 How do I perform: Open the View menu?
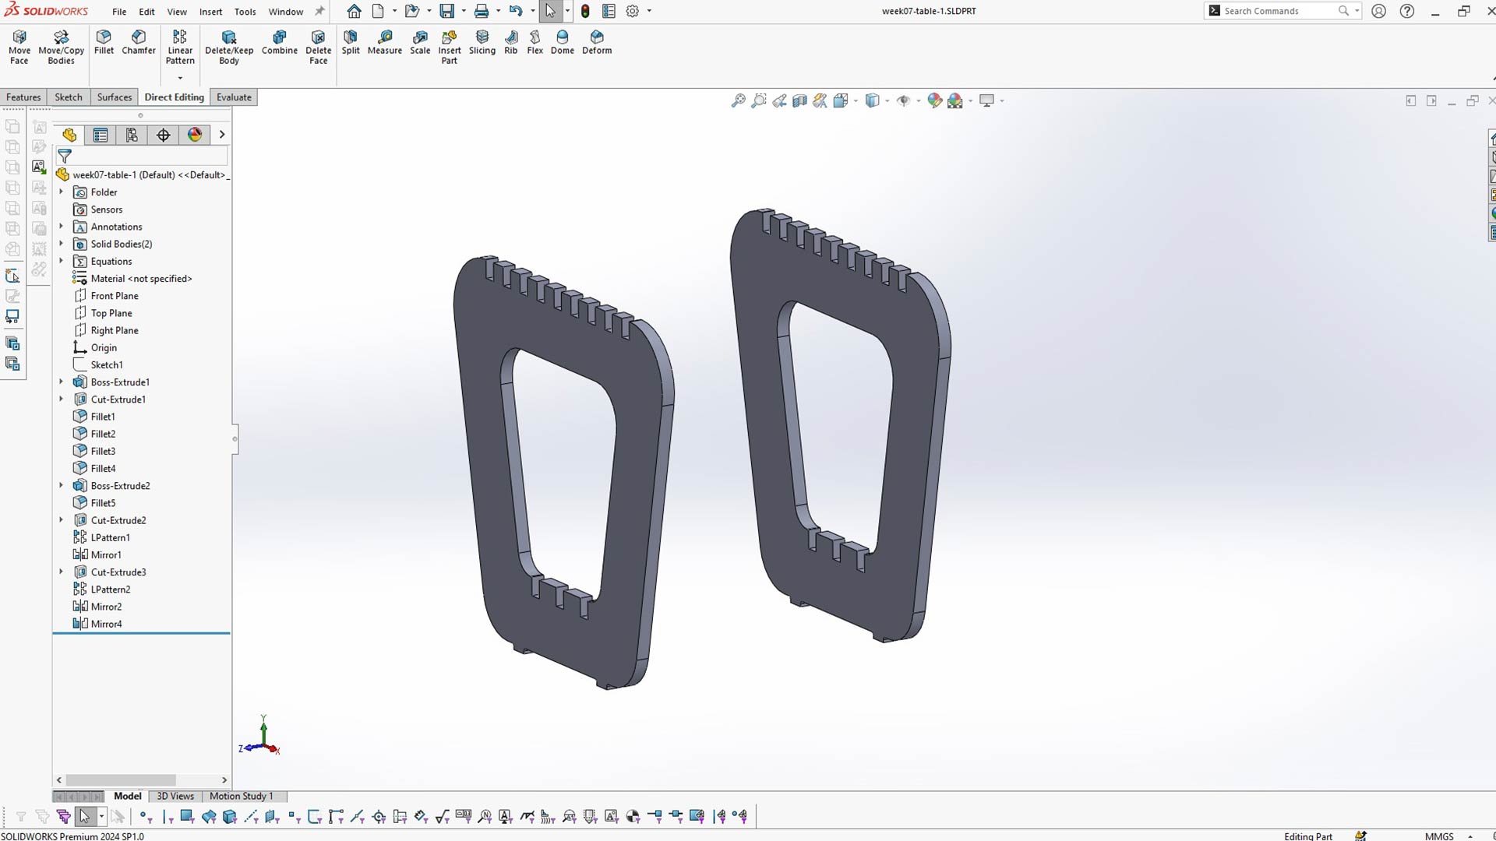177,12
